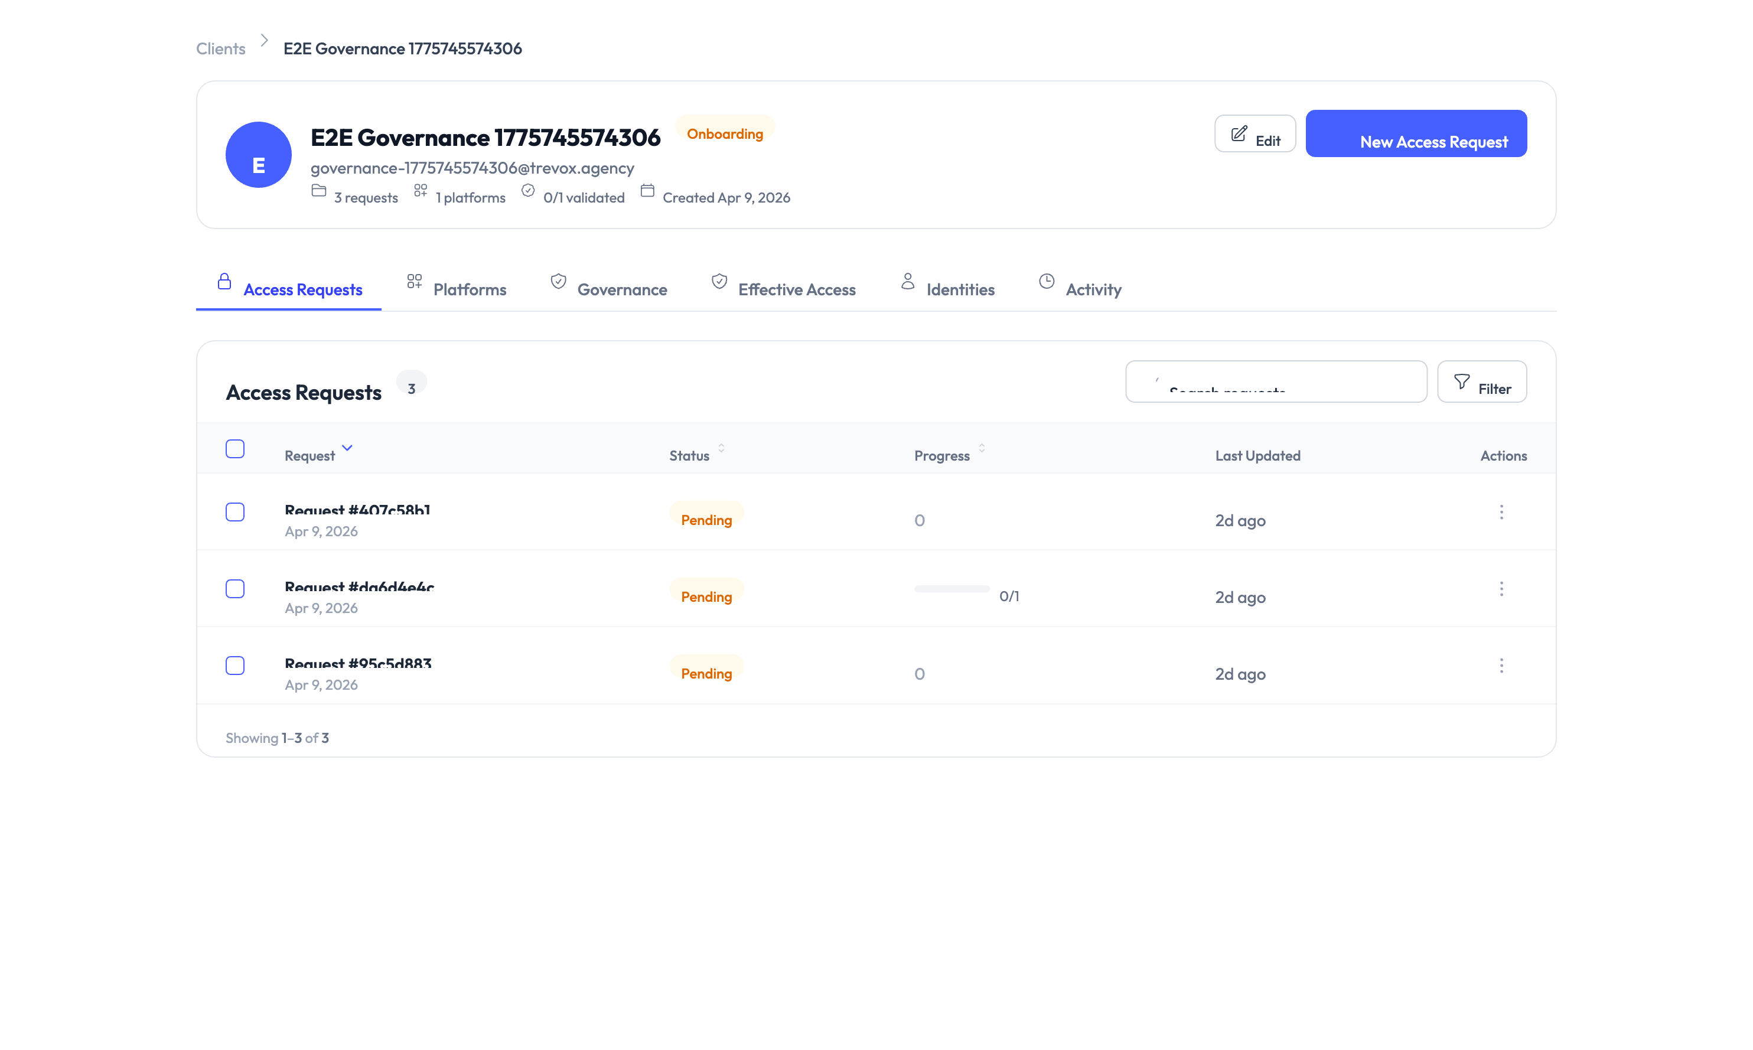Screen dimensions: 1753x1050
Task: Click the filter funnel icon
Action: tap(1461, 381)
